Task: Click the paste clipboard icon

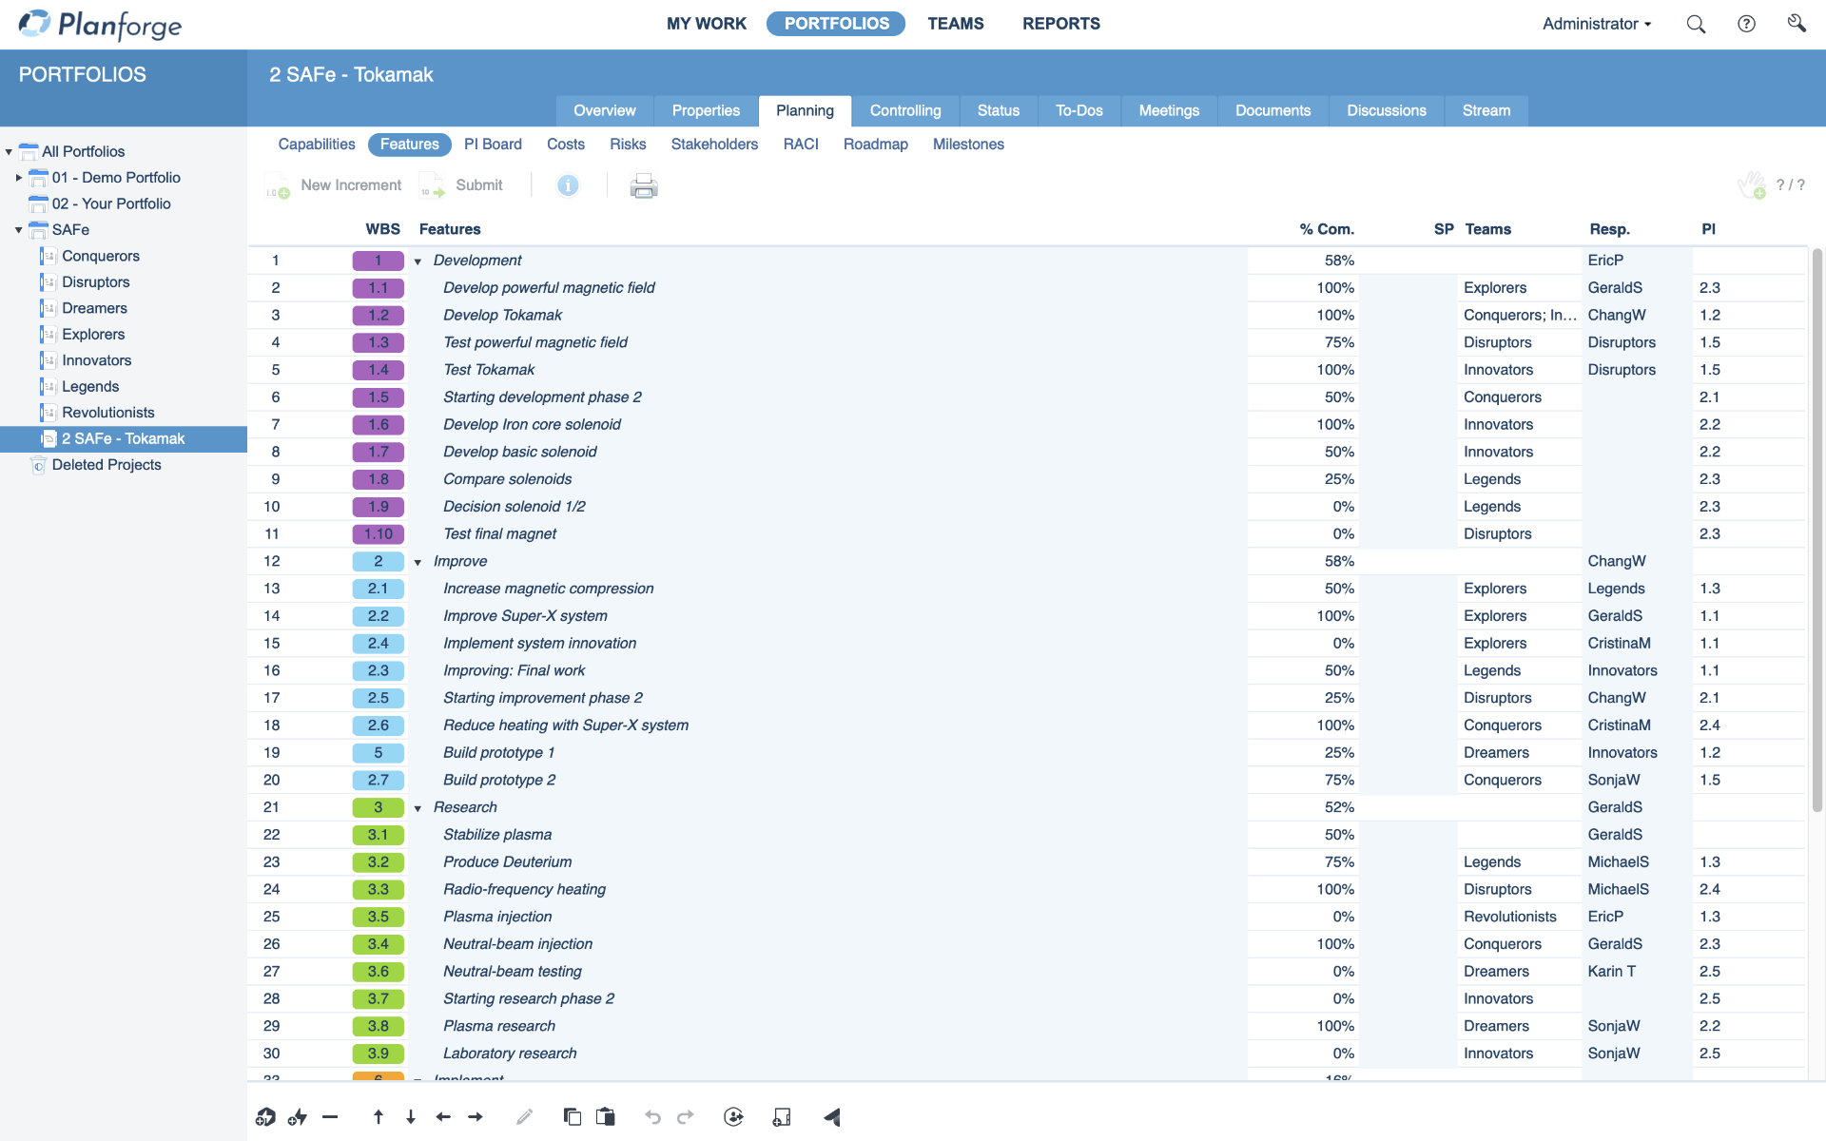Action: pos(606,1116)
